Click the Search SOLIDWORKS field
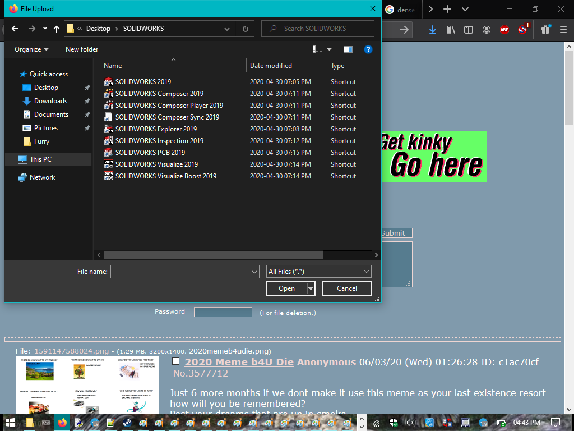 (x=318, y=29)
